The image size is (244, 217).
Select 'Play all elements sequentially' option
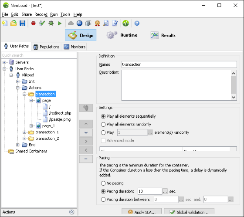click(103, 116)
